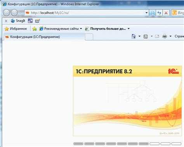Click the Home page icon
This screenshot has height=147, width=184.
134,36
